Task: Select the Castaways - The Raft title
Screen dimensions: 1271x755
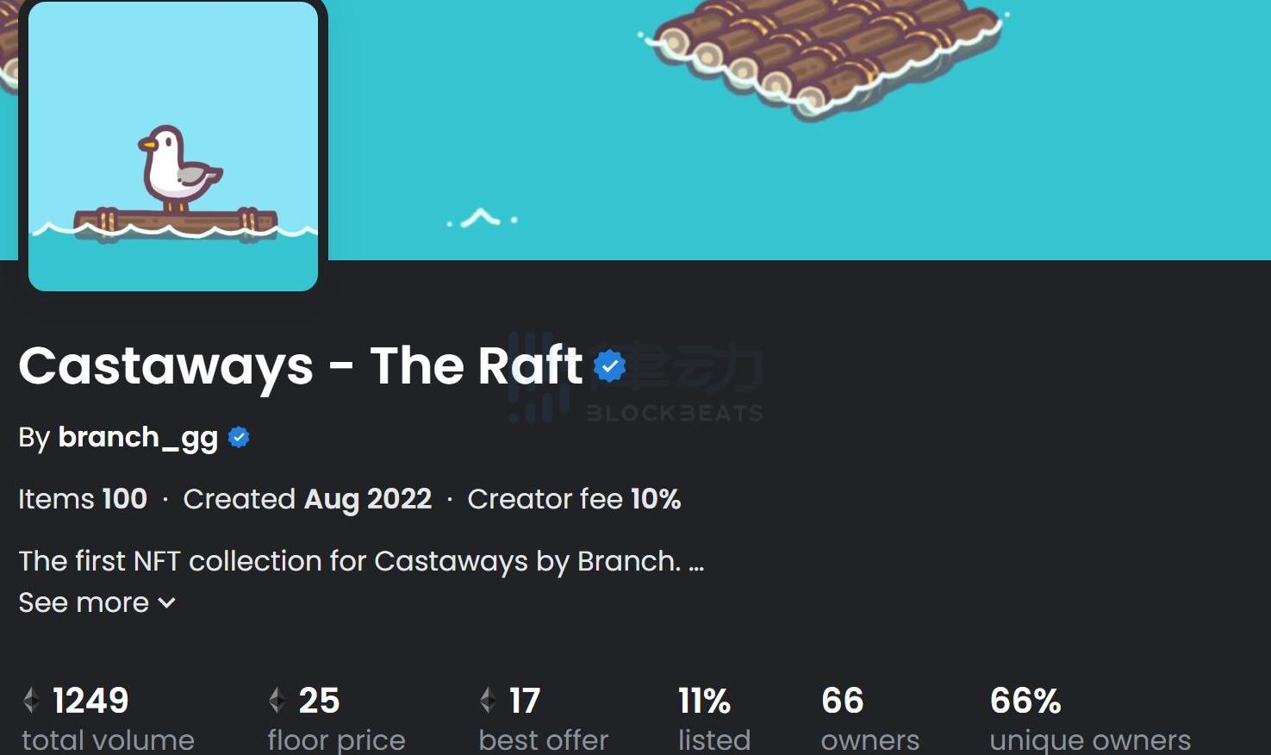Action: click(x=300, y=366)
